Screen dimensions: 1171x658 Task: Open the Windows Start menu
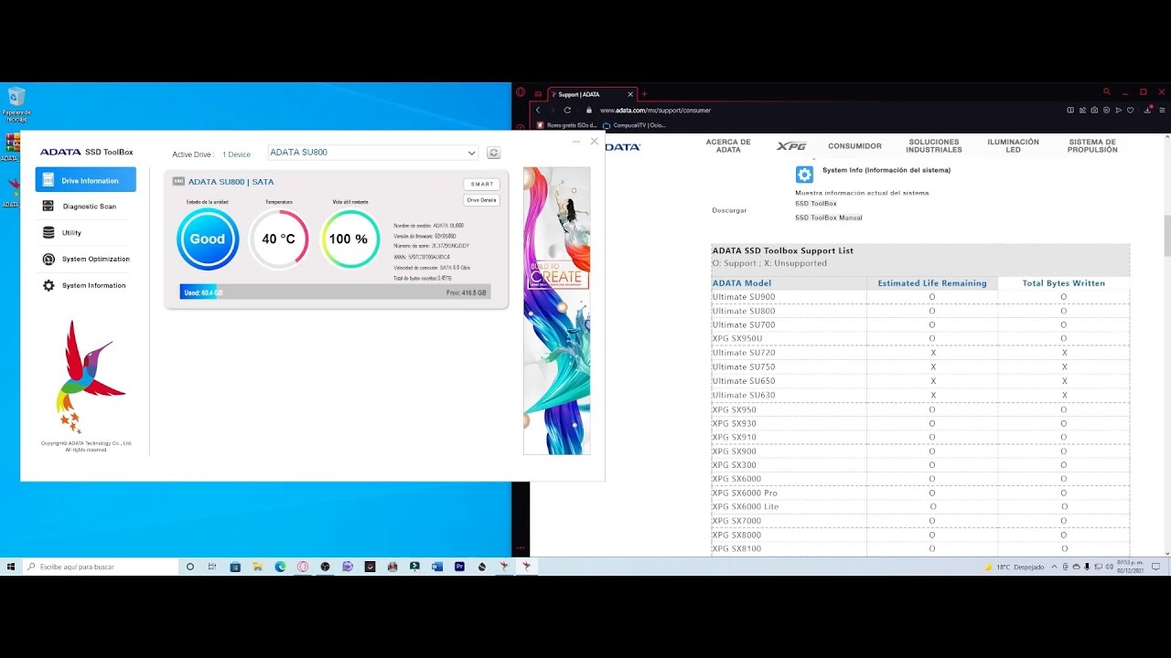[11, 567]
